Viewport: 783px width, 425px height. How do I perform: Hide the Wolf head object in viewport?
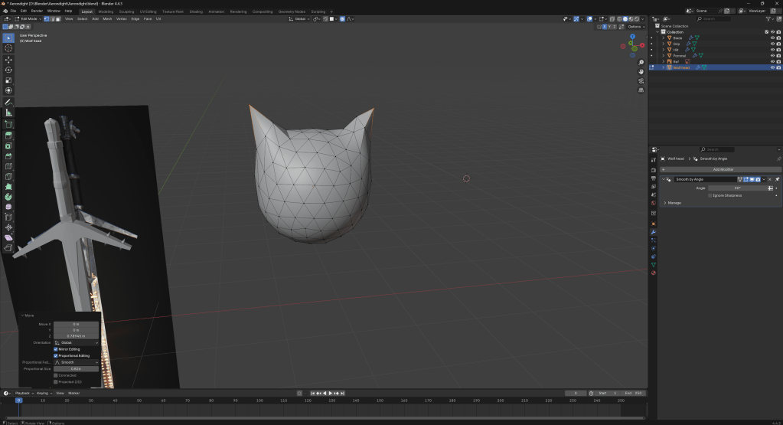pos(772,67)
